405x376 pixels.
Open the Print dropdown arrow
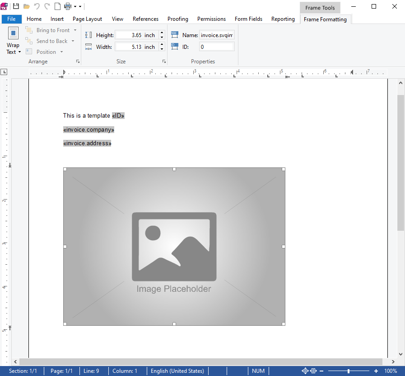[75, 6]
